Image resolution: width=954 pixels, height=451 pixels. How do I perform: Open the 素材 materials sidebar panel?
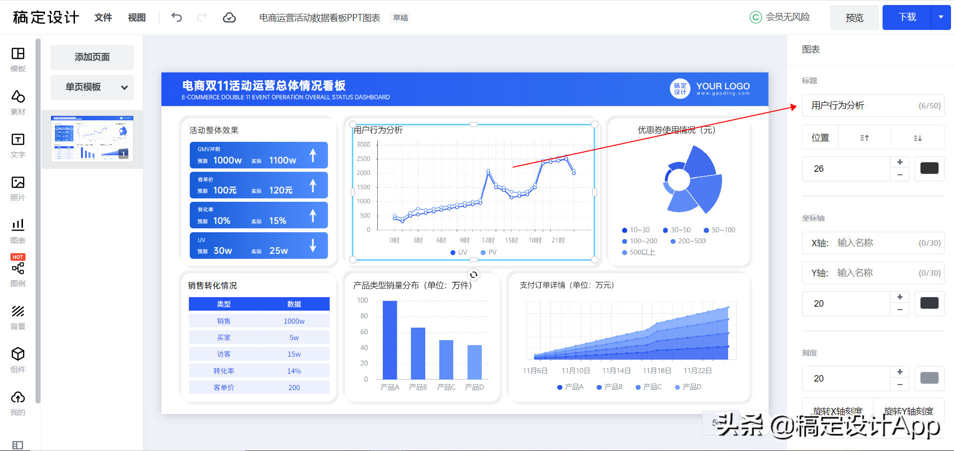pos(18,102)
